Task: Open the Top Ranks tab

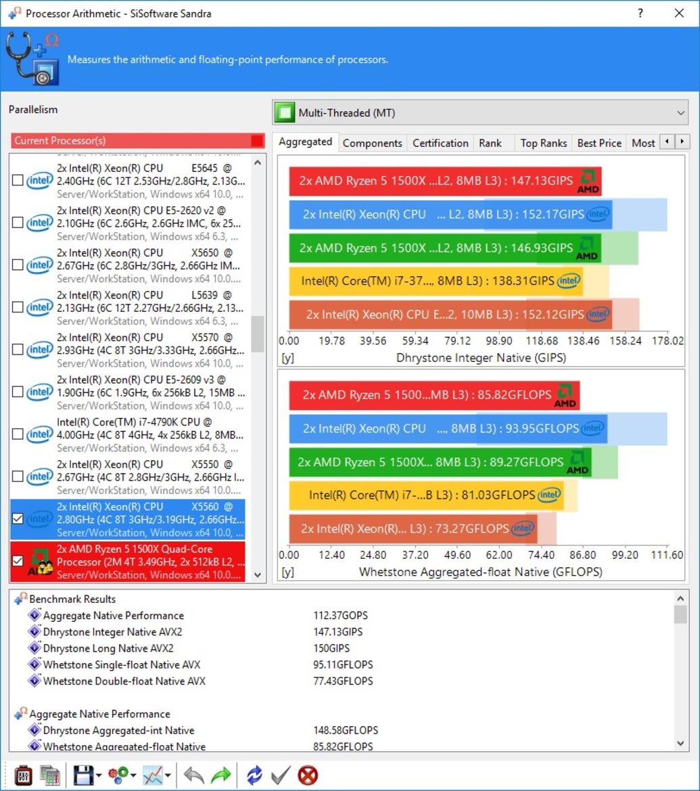Action: (x=544, y=143)
